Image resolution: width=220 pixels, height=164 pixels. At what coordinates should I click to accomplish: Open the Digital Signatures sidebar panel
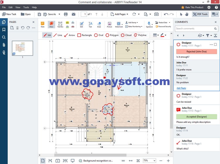(x=4, y=53)
